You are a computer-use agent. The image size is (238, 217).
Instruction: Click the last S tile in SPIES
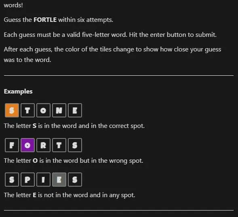click(x=75, y=180)
